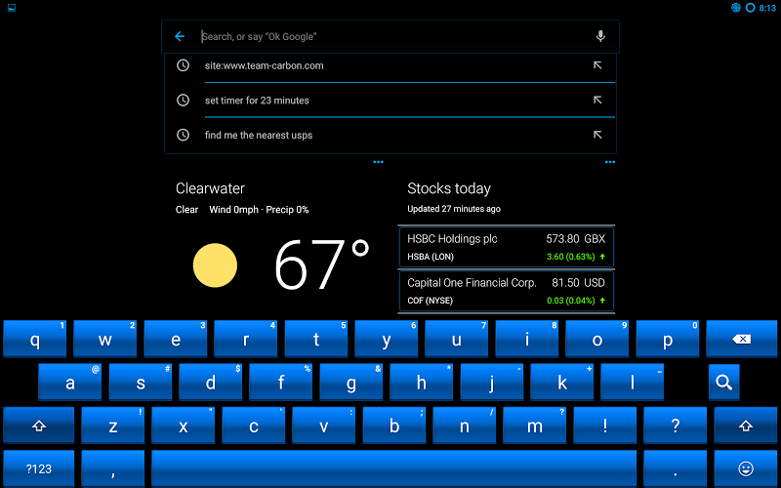Tap the e key
The width and height of the screenshot is (781, 488).
176,339
